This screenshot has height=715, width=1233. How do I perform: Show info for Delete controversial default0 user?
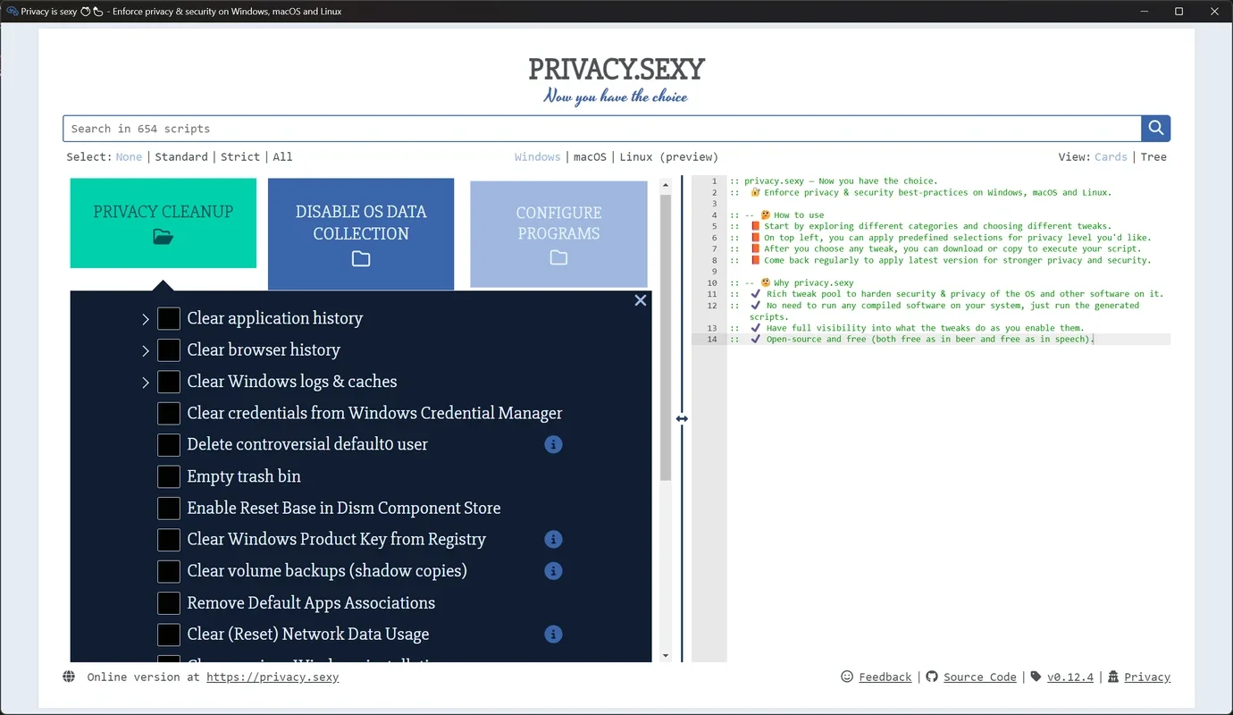[553, 444]
